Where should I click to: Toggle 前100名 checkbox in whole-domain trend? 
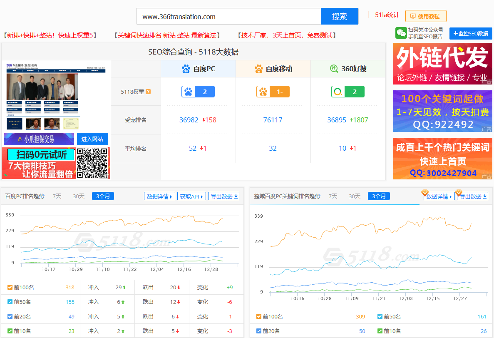pos(259,316)
